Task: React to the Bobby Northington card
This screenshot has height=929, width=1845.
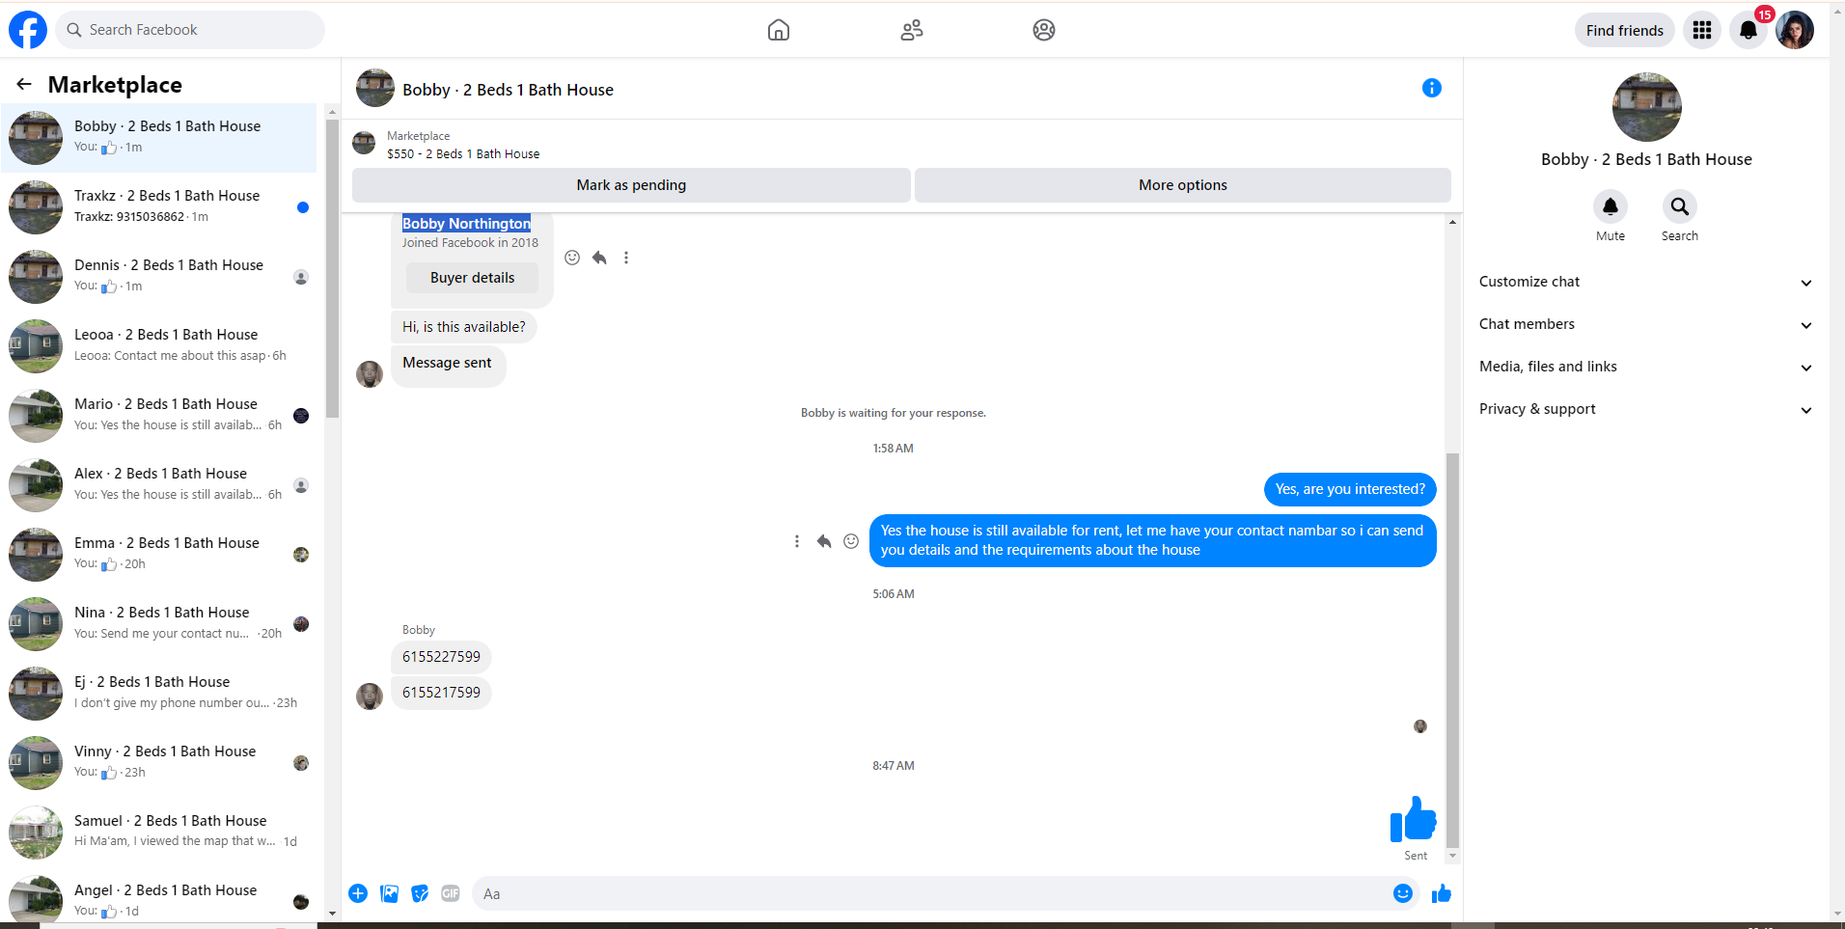Action: point(572,258)
